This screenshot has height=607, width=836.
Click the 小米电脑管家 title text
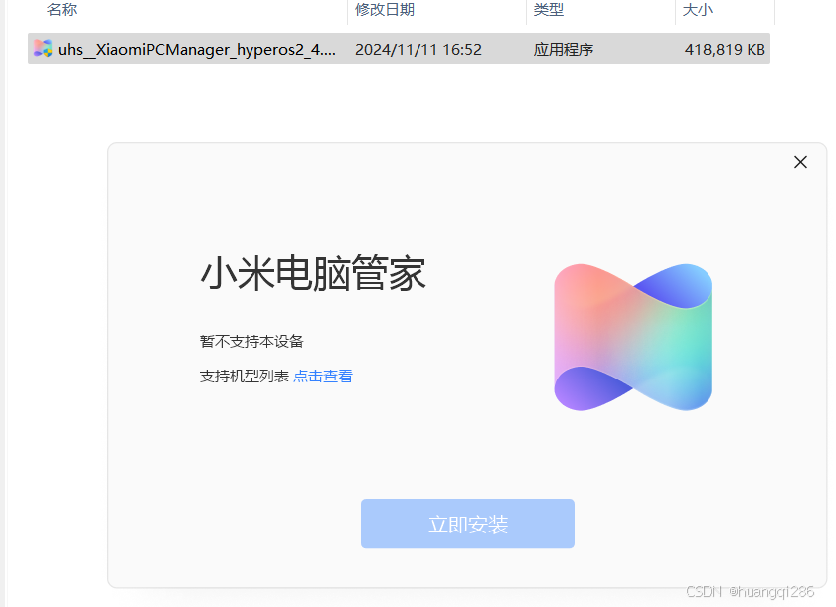(313, 273)
